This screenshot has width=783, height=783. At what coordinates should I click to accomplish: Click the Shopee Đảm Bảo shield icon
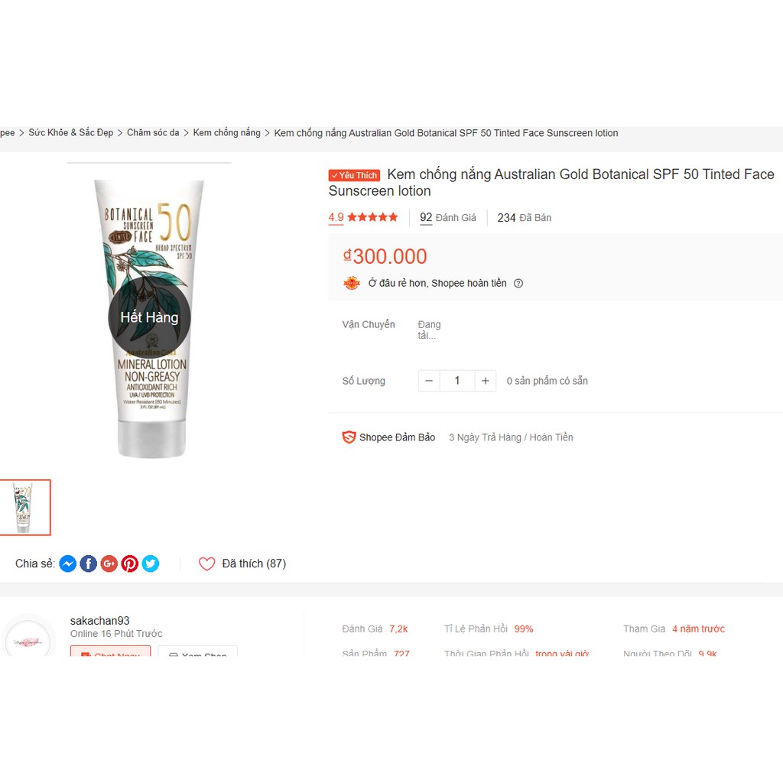(349, 437)
